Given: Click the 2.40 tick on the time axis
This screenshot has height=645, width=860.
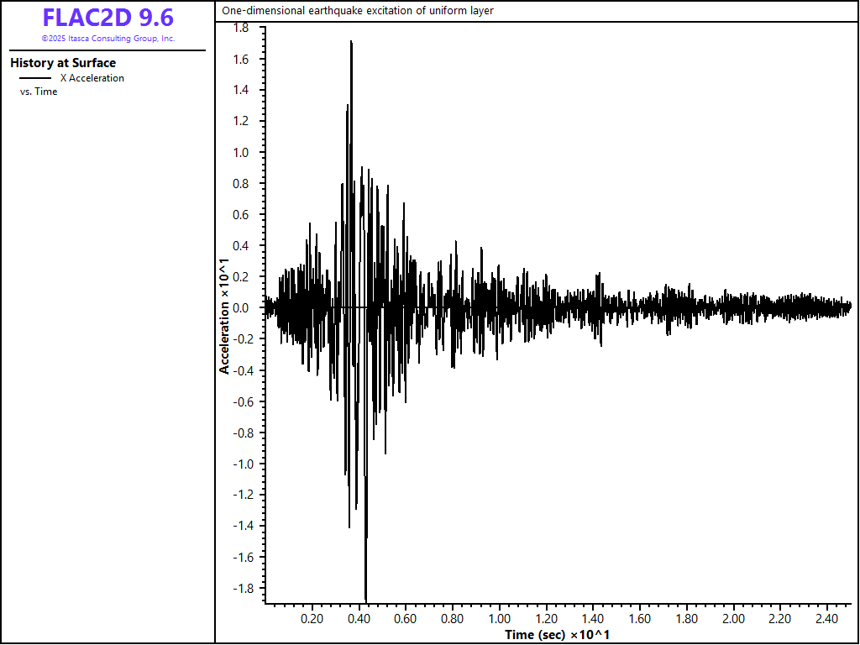Looking at the screenshot, I should point(827,619).
